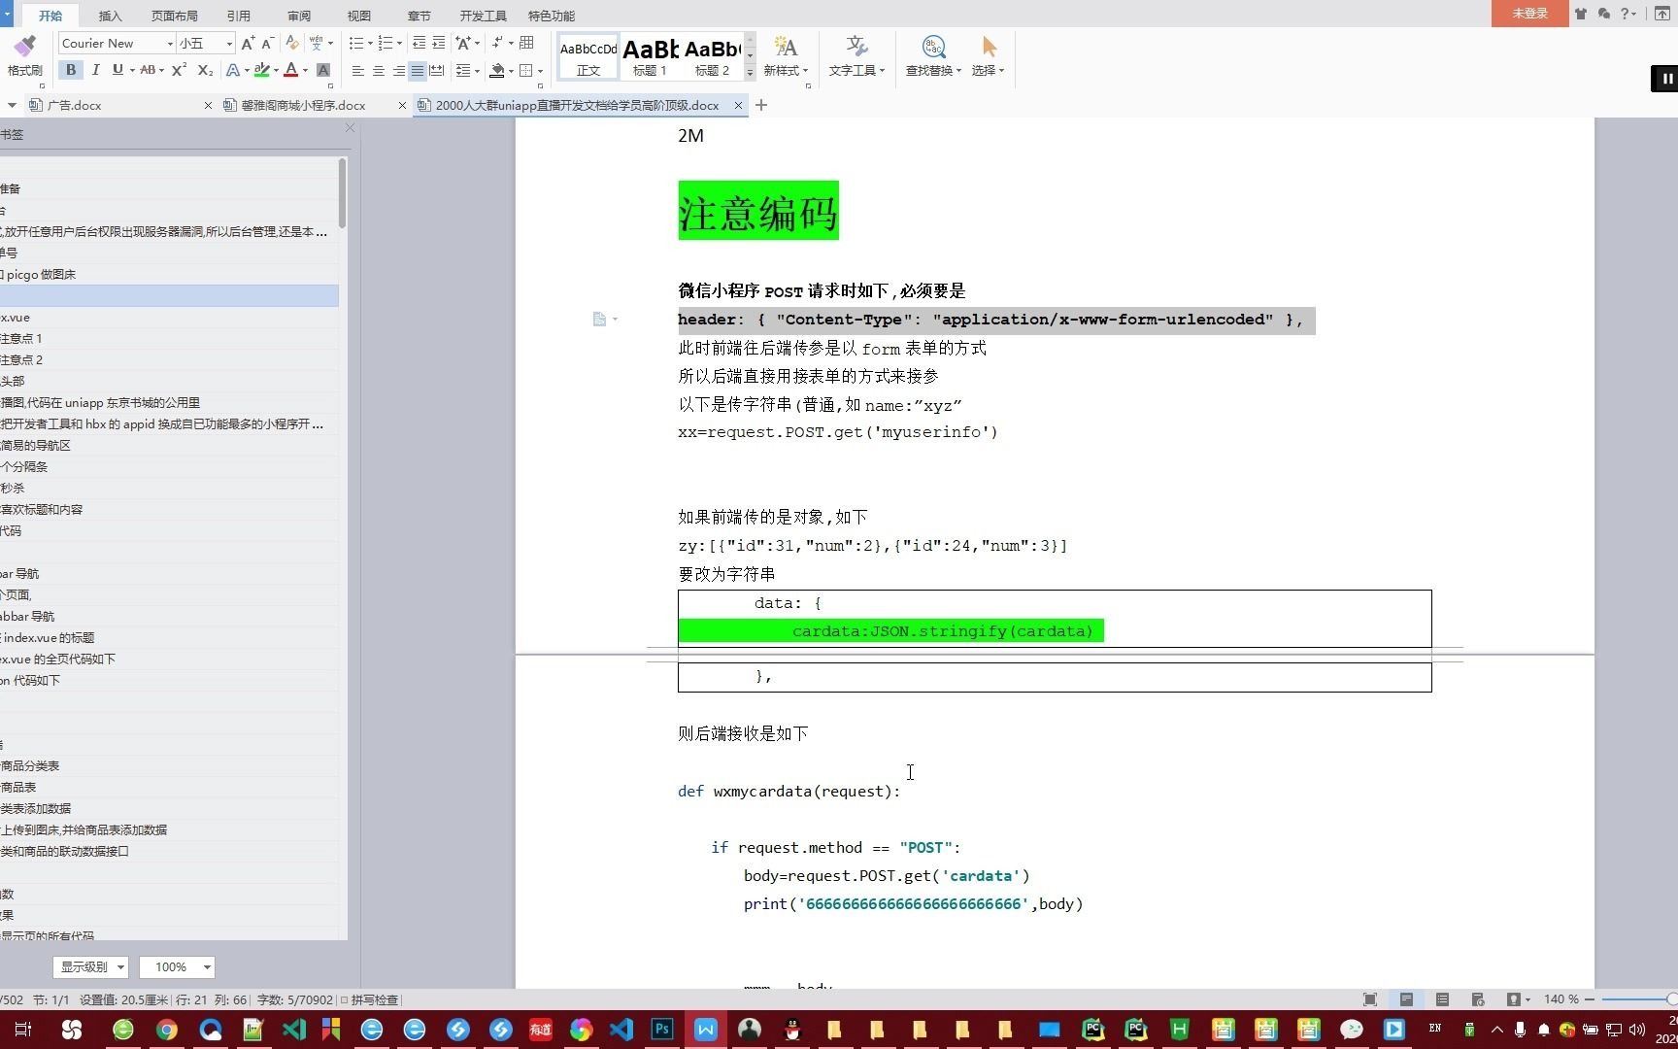
Task: Toggle 拼写检查 in status bar
Action: pos(369,999)
